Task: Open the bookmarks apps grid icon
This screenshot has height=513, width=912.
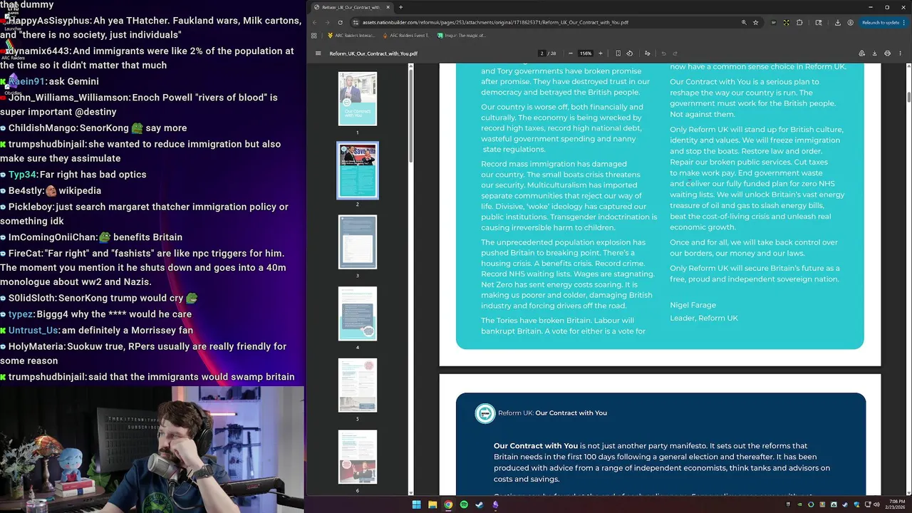Action: [313, 35]
